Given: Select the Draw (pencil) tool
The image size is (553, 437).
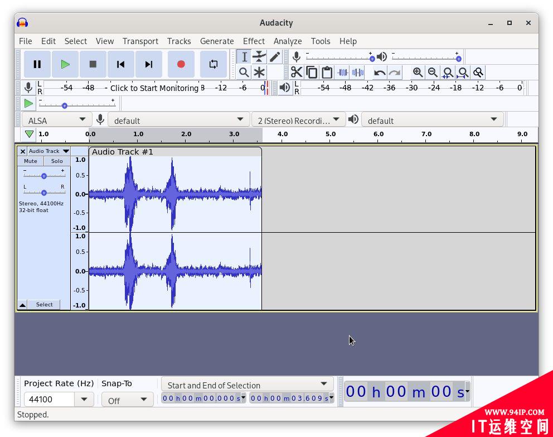Looking at the screenshot, I should pyautogui.click(x=275, y=57).
